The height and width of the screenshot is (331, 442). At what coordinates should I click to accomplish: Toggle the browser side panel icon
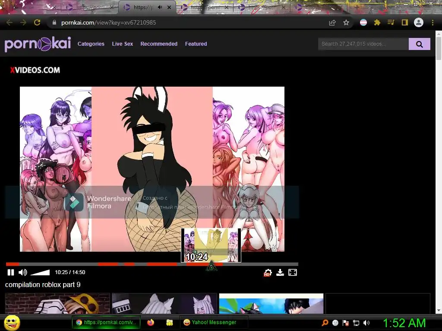tap(405, 22)
